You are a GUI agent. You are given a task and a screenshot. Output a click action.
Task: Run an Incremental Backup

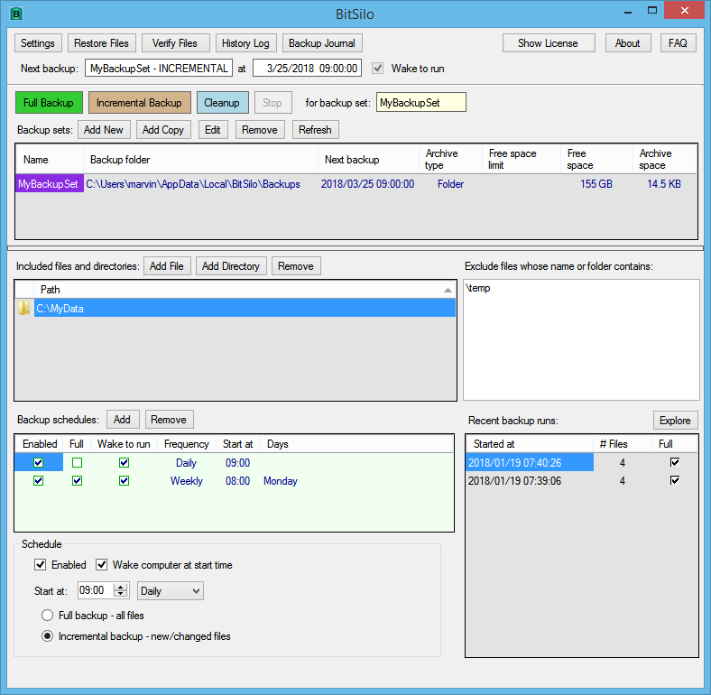point(139,103)
